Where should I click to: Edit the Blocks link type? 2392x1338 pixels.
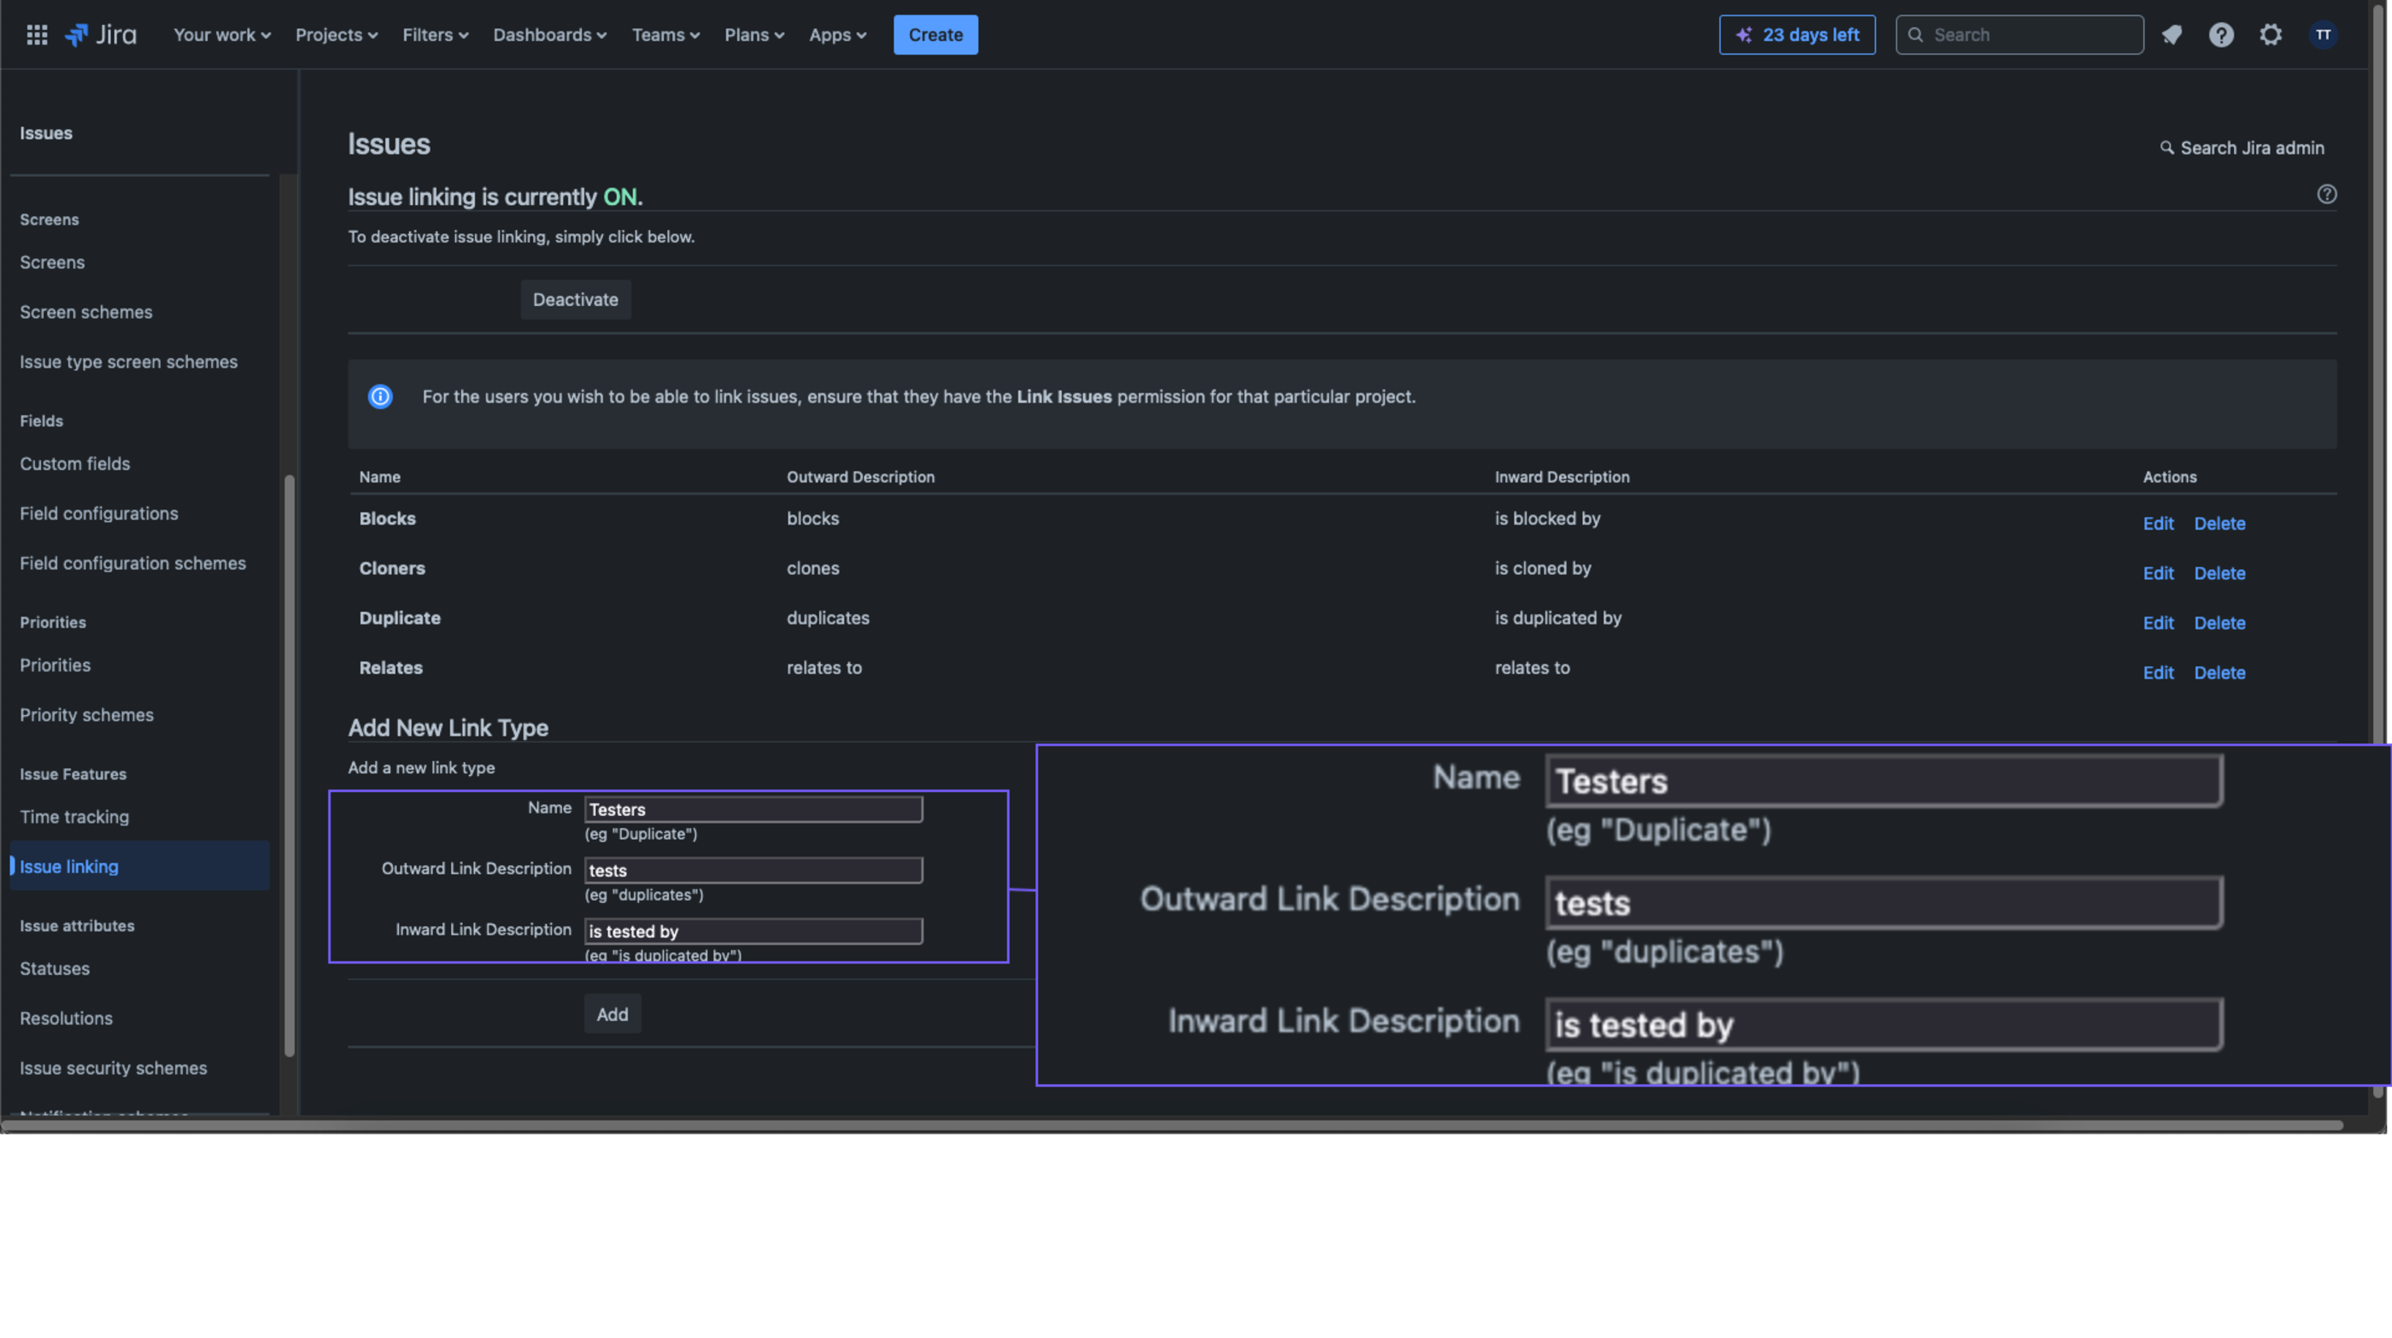(2158, 523)
